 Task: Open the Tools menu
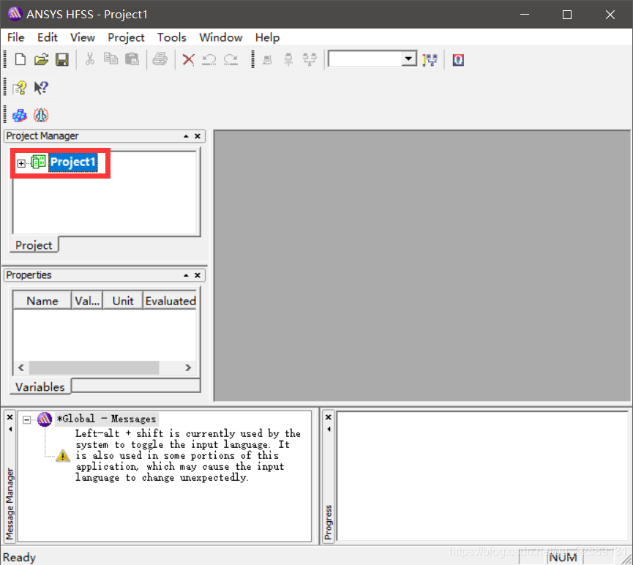point(171,37)
